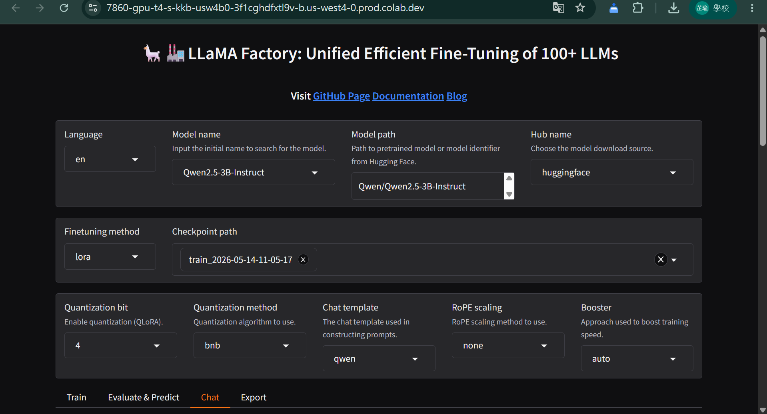The width and height of the screenshot is (767, 414).
Task: Open the Chat template dropdown
Action: [x=379, y=358]
